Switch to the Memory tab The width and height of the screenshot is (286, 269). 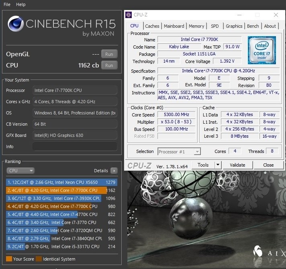tap(196, 26)
